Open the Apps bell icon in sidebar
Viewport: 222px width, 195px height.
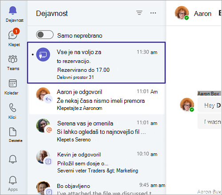click(x=13, y=180)
